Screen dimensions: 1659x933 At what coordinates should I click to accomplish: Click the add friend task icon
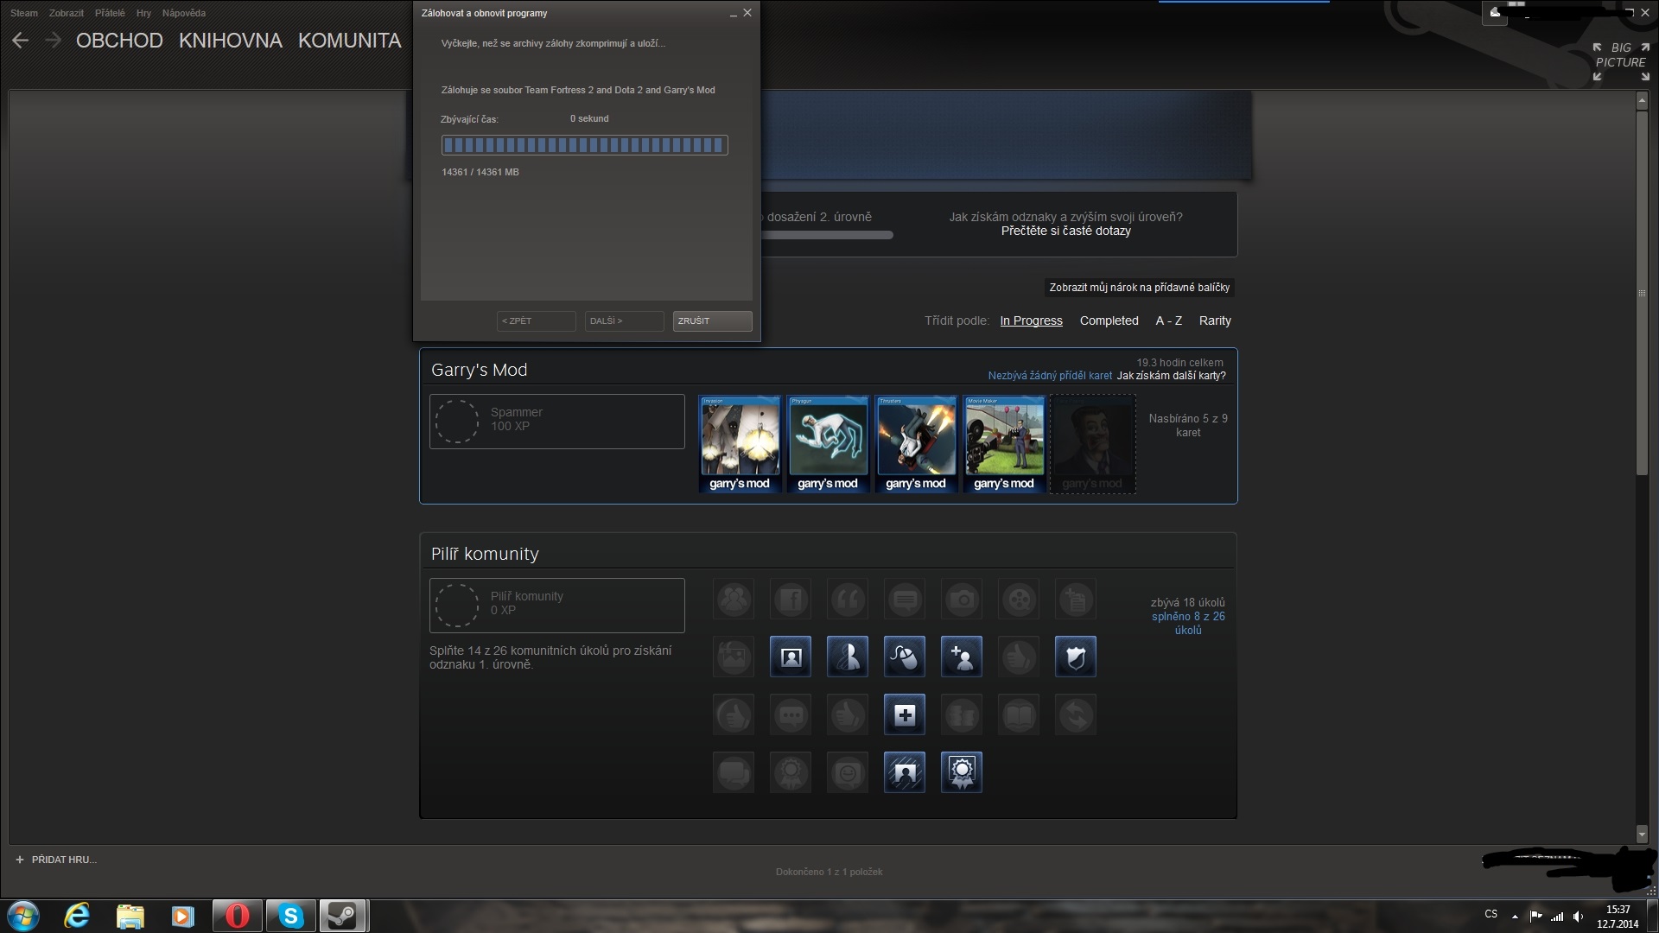[962, 657]
